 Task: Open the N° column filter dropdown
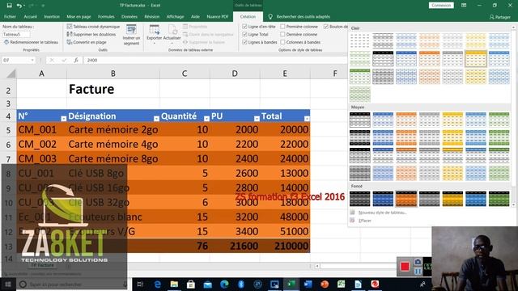coord(64,119)
